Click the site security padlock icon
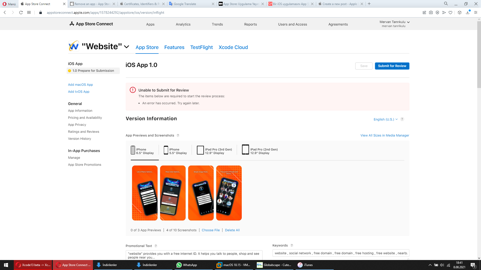 coord(40,12)
